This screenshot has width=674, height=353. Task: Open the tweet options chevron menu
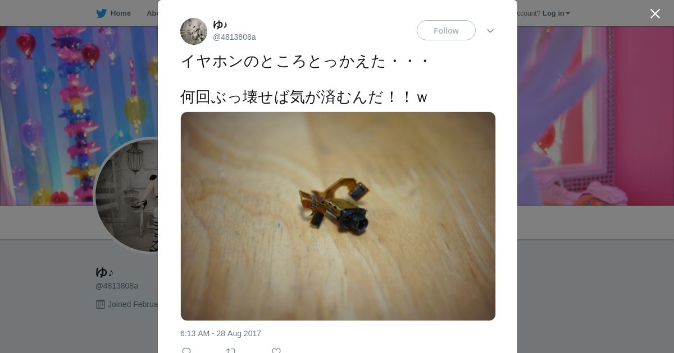[x=490, y=31]
